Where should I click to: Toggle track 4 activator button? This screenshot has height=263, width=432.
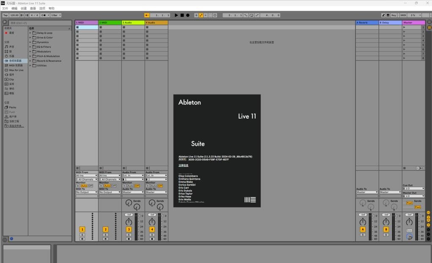(152, 230)
